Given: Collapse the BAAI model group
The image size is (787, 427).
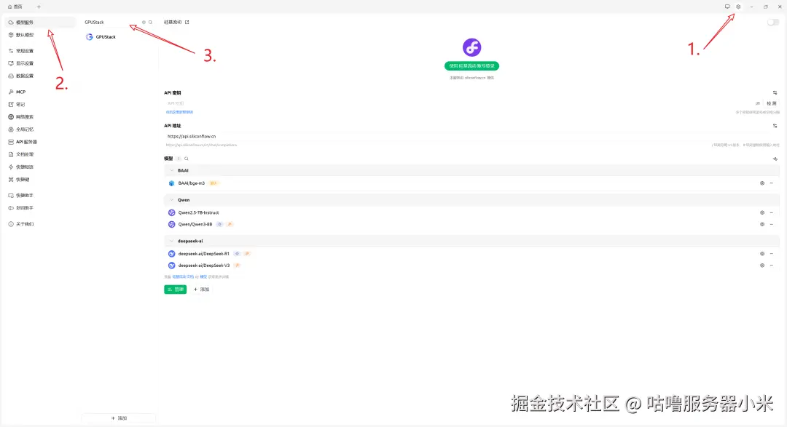Looking at the screenshot, I should click(x=172, y=170).
